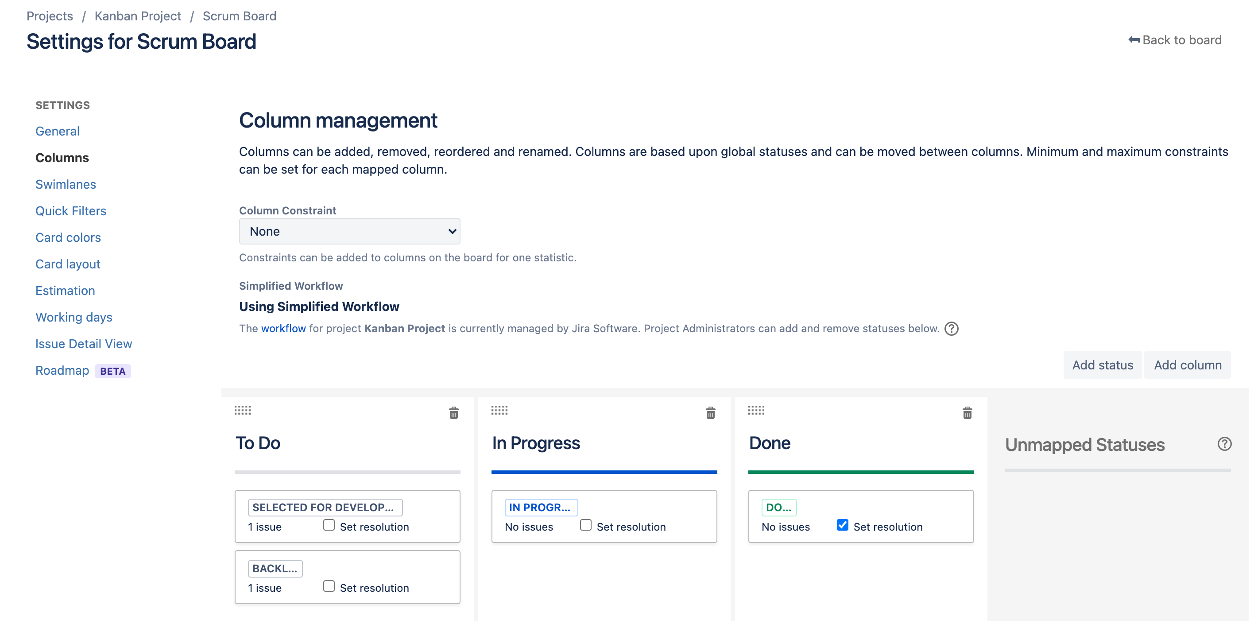
Task: Click trash icon on In Progress column
Action: [710, 413]
